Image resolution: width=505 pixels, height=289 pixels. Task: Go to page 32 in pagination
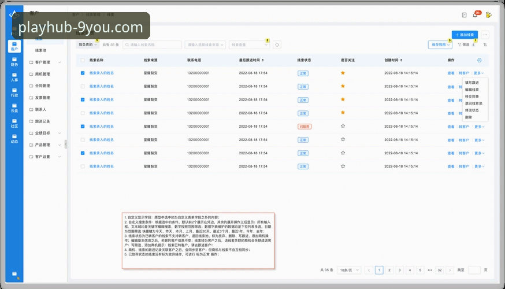click(440, 270)
